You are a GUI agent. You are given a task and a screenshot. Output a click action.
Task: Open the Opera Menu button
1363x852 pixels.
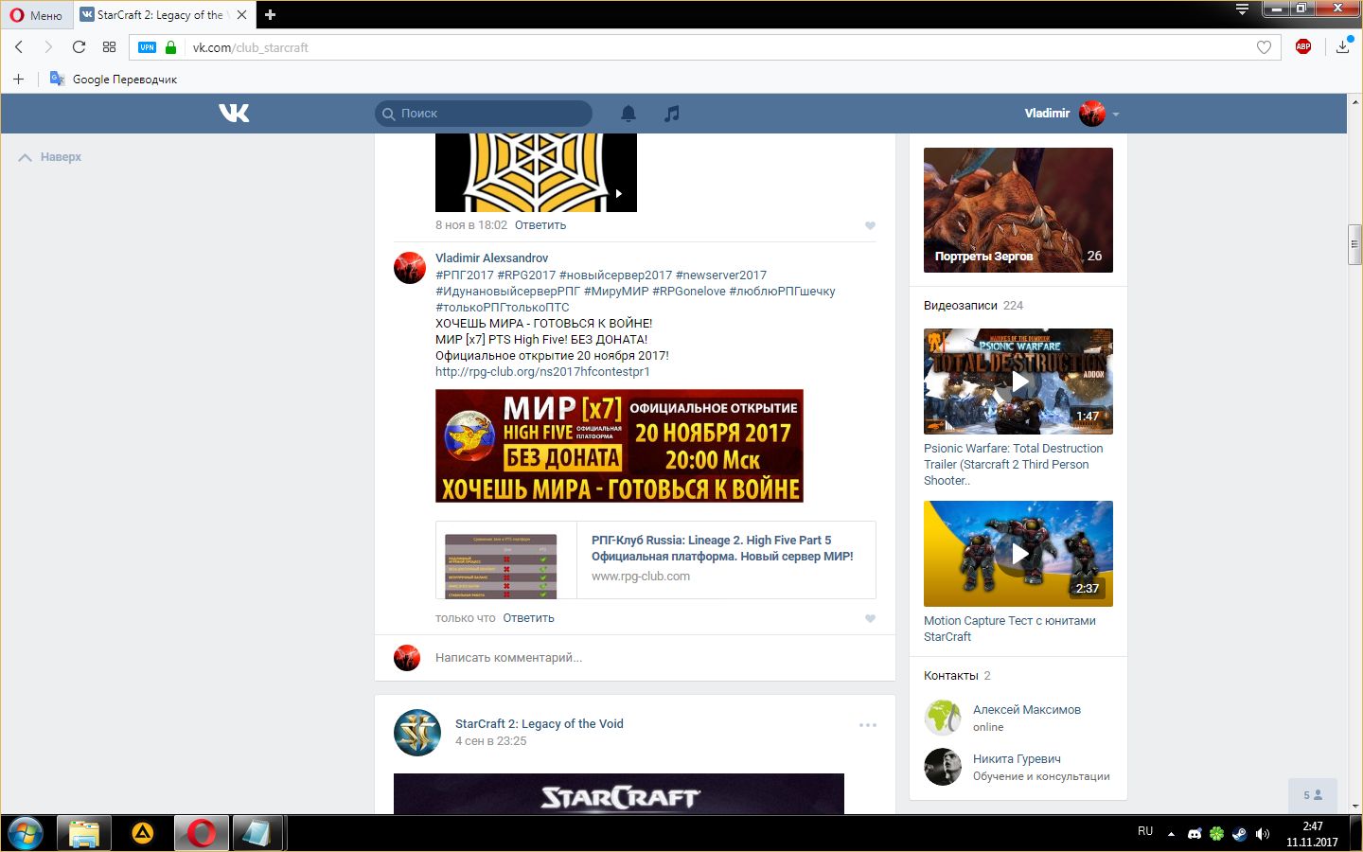36,14
